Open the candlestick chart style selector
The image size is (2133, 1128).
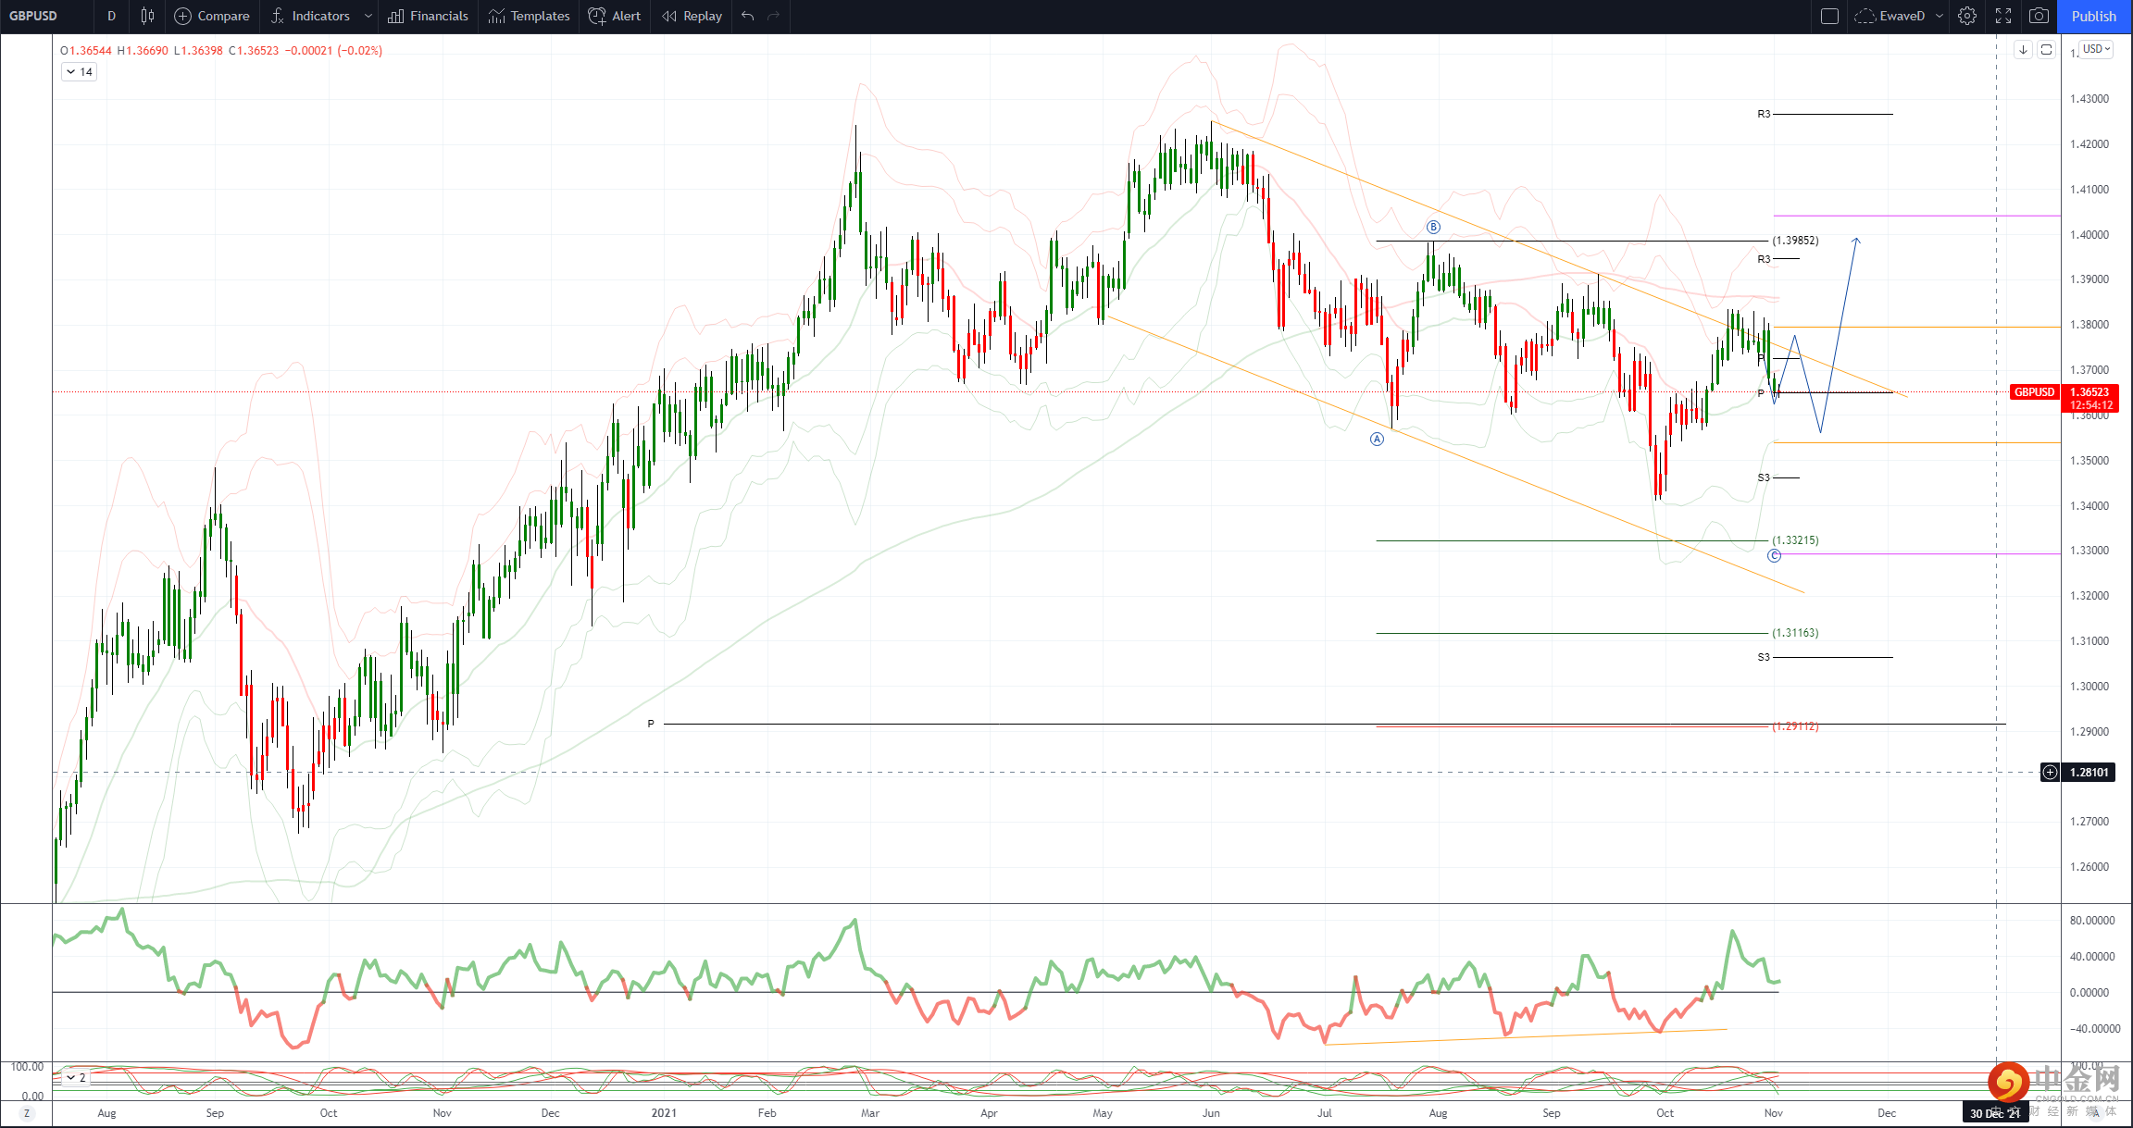click(x=147, y=16)
